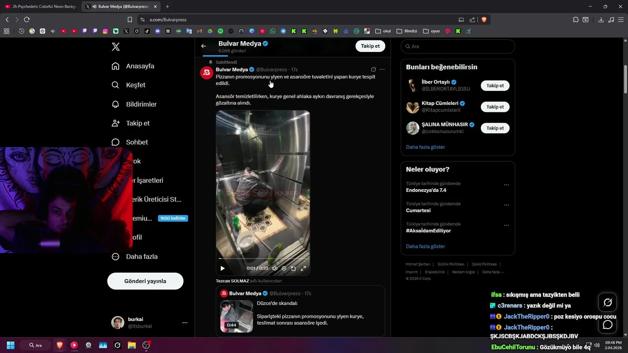The width and height of the screenshot is (628, 353).
Task: Open video settings gear
Action: pos(284,268)
